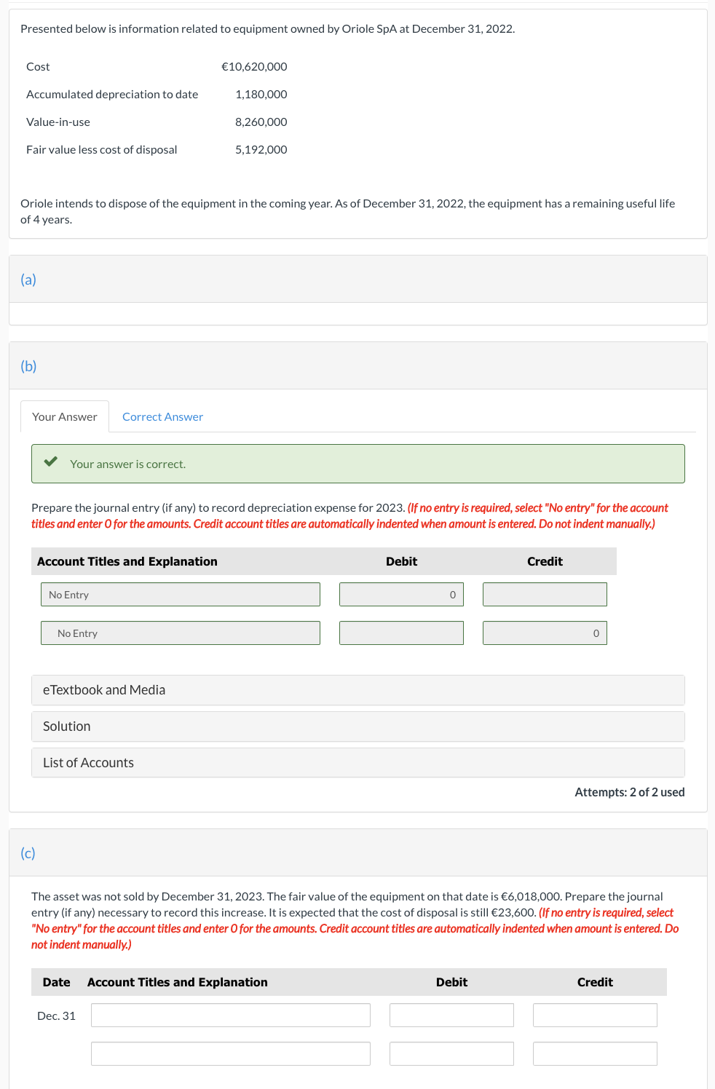The width and height of the screenshot is (715, 1089).
Task: Switch to the Correct Answer tab
Action: coord(162,416)
